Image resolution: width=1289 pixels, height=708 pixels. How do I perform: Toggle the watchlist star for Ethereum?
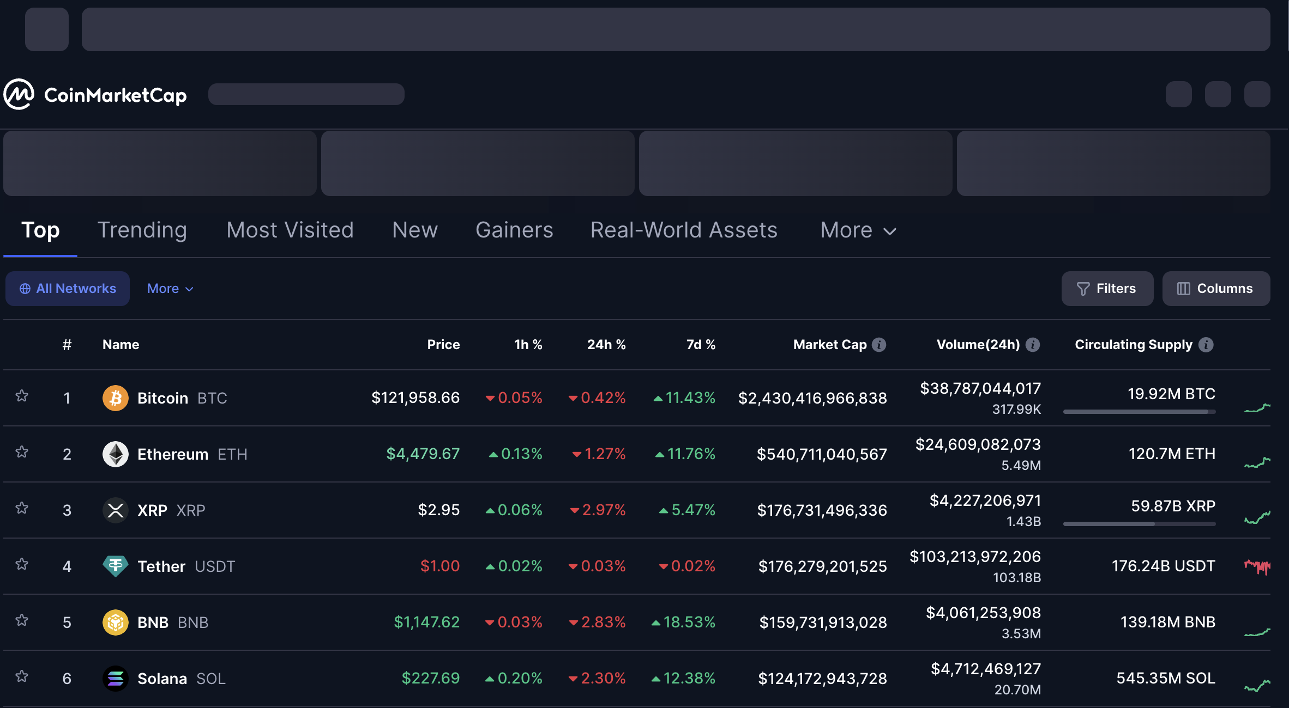click(22, 452)
